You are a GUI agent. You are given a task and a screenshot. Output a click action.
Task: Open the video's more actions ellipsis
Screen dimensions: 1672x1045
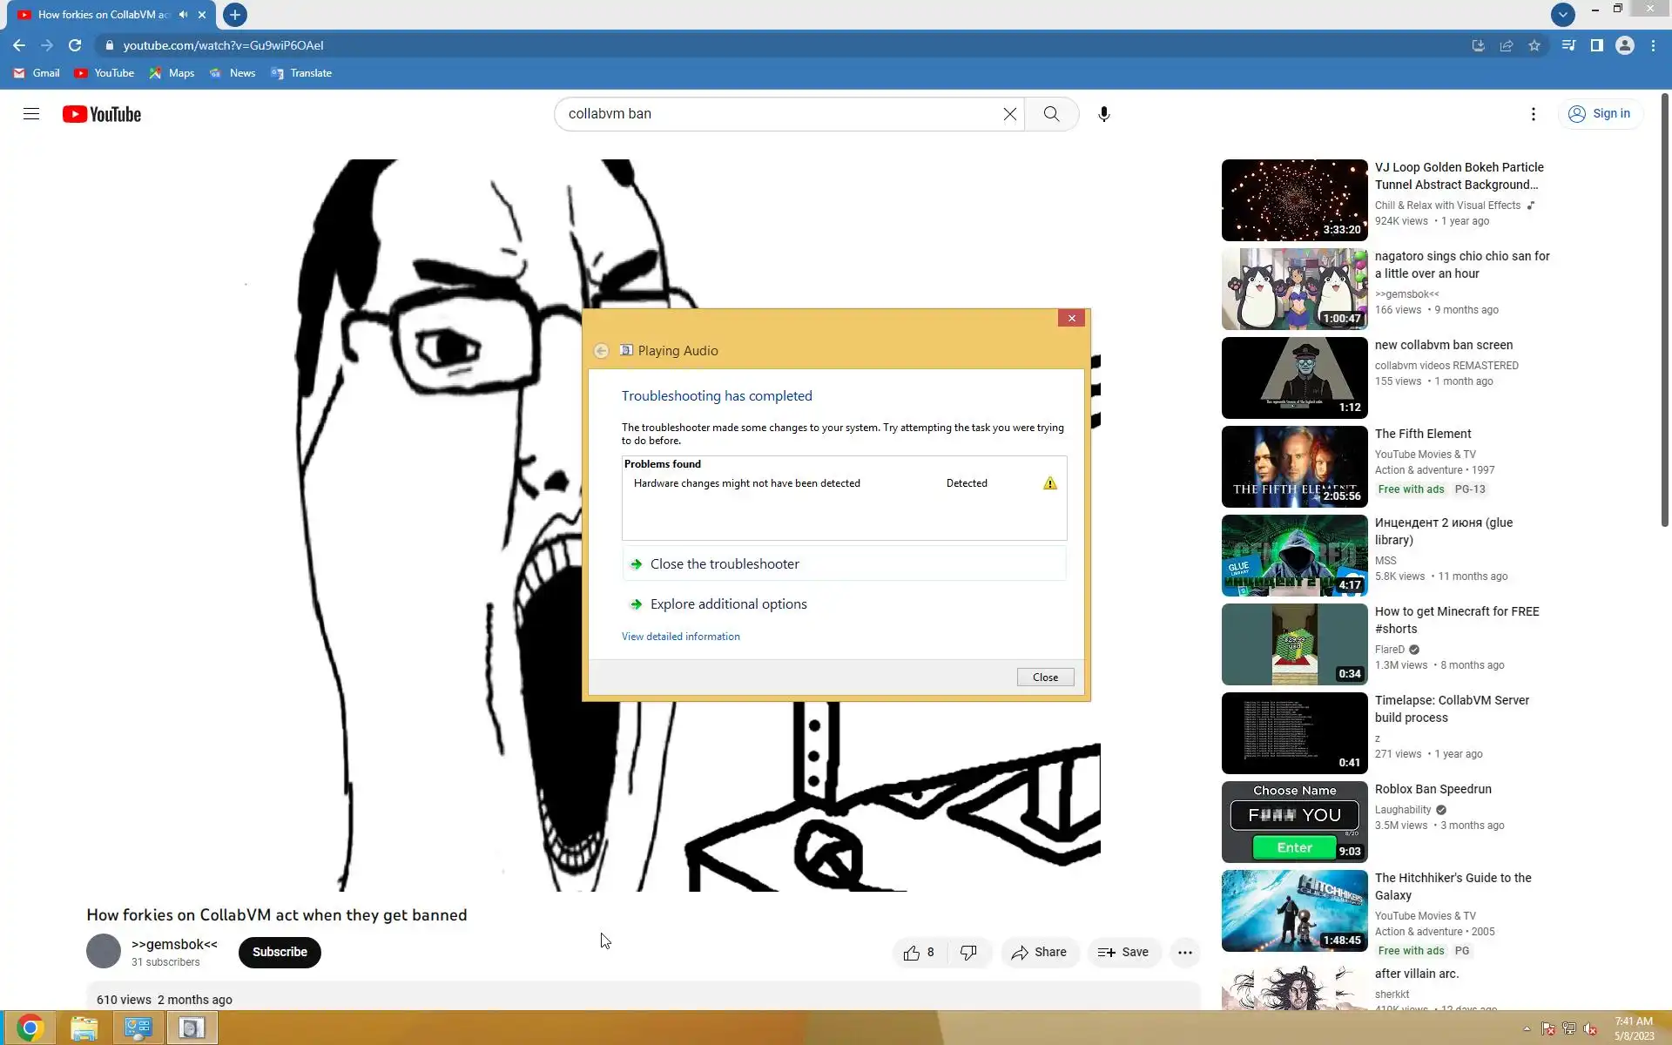click(1184, 953)
